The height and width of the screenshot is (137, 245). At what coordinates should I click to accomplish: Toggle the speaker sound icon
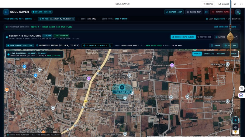206,12
